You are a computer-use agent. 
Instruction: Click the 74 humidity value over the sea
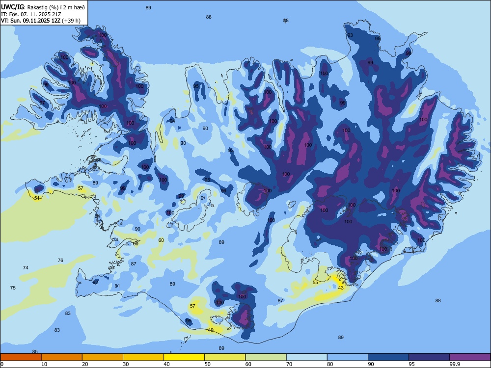tap(26, 267)
